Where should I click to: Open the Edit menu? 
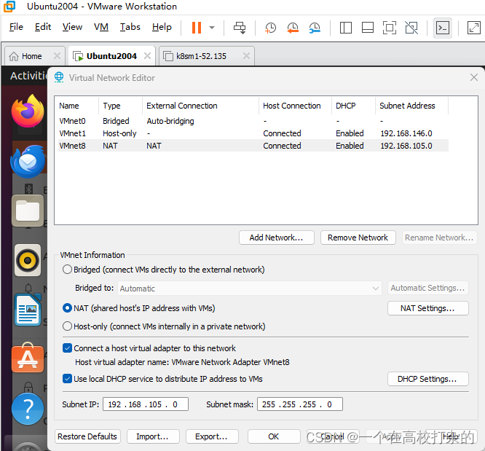click(43, 27)
